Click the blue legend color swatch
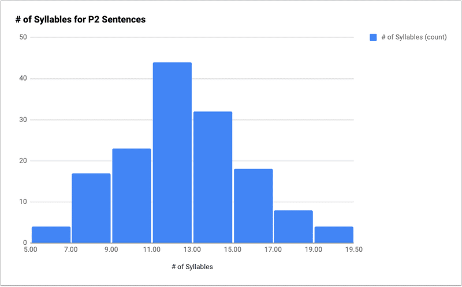 coord(373,37)
